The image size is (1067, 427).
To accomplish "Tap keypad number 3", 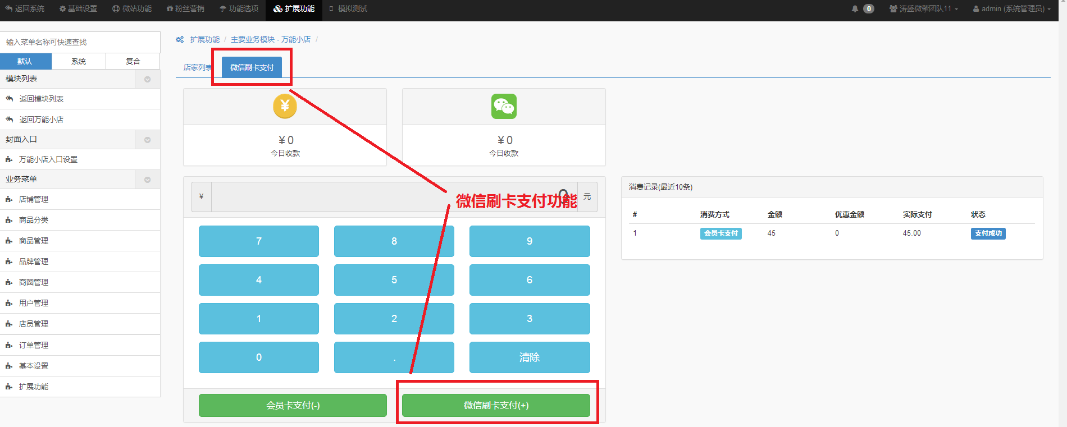I will click(x=530, y=319).
